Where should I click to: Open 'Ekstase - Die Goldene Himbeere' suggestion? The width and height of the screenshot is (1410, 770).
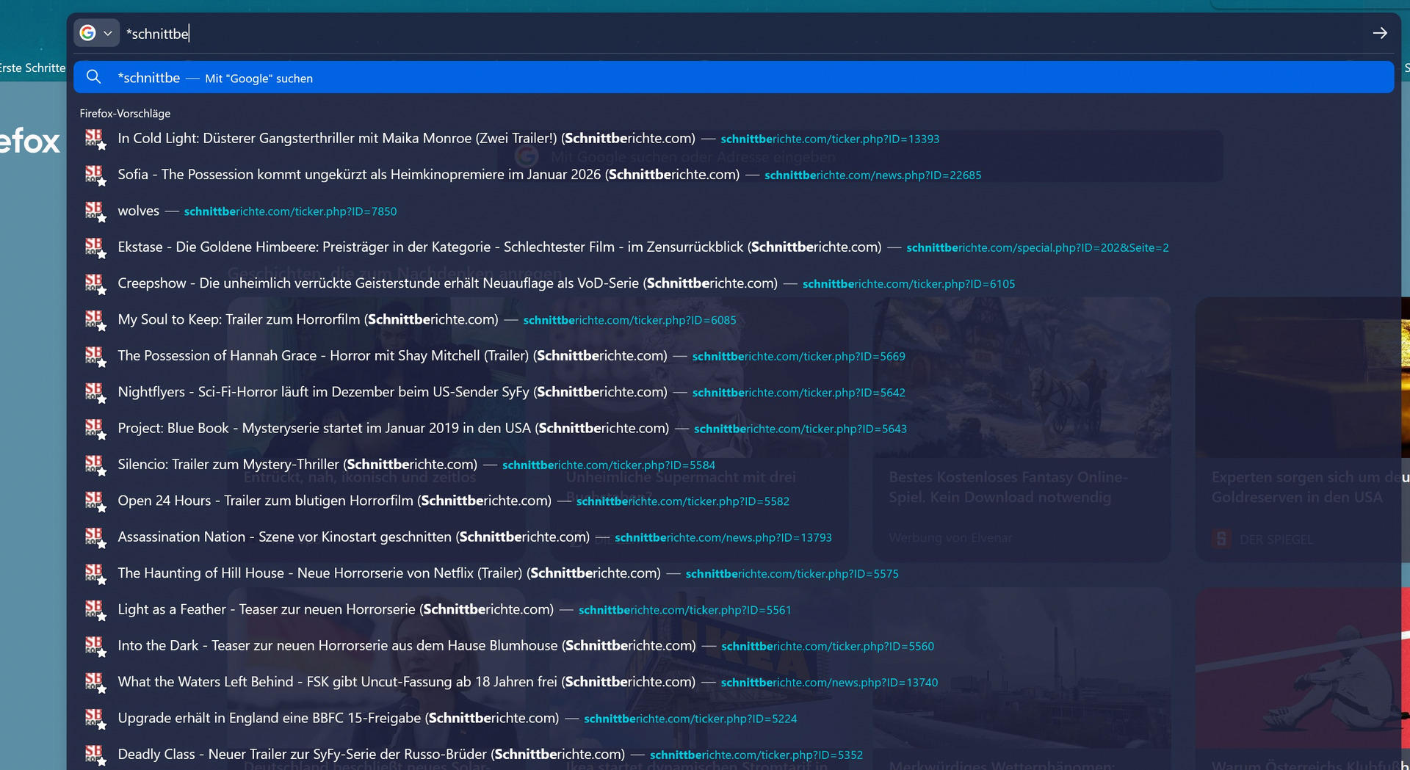pos(734,247)
